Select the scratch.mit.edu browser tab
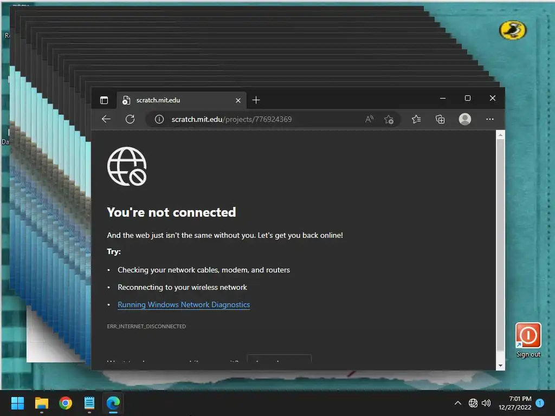This screenshot has height=416, width=555. tap(182, 100)
